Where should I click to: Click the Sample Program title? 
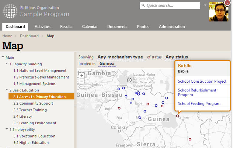tap(45, 14)
